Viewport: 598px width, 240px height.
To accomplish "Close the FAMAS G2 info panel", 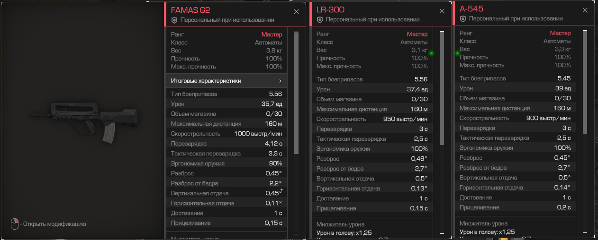I will click(x=297, y=12).
